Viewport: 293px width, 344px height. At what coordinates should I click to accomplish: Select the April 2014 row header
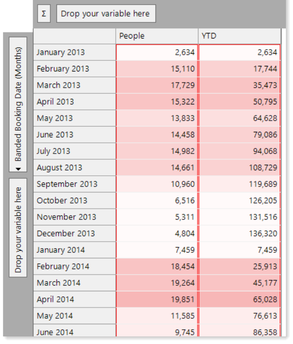tap(75, 299)
